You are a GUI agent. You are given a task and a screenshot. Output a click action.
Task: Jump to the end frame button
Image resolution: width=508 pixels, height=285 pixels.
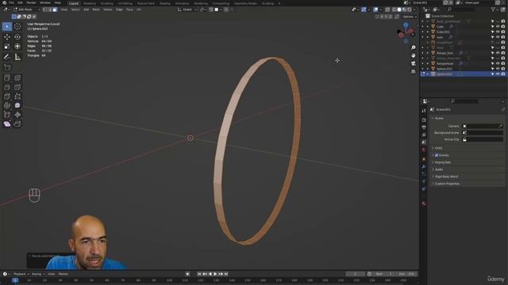pyautogui.click(x=226, y=274)
